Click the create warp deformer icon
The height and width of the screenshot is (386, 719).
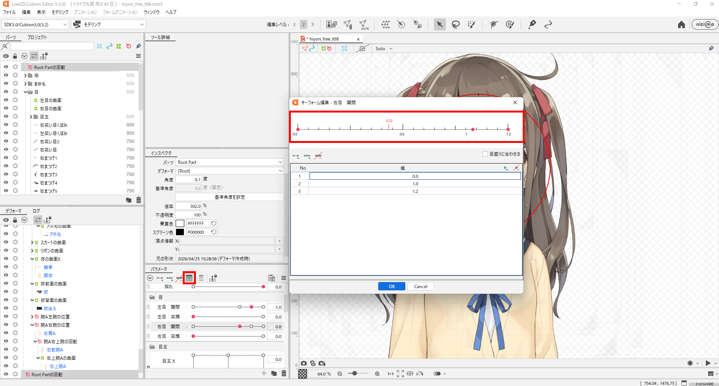coord(385,25)
